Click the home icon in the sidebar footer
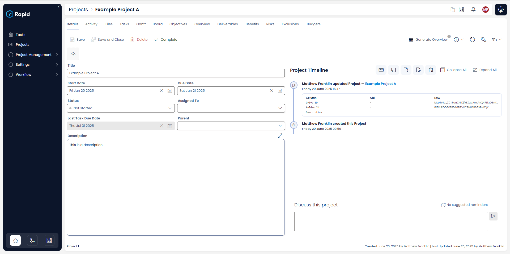Screen dimensions: 510x254 coord(15,240)
